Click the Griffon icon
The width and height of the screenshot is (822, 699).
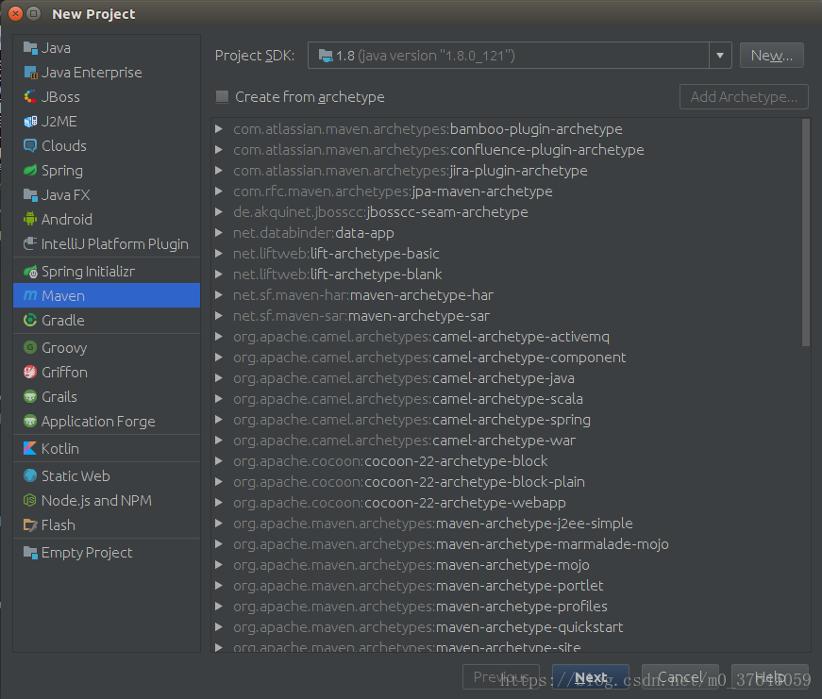point(30,372)
